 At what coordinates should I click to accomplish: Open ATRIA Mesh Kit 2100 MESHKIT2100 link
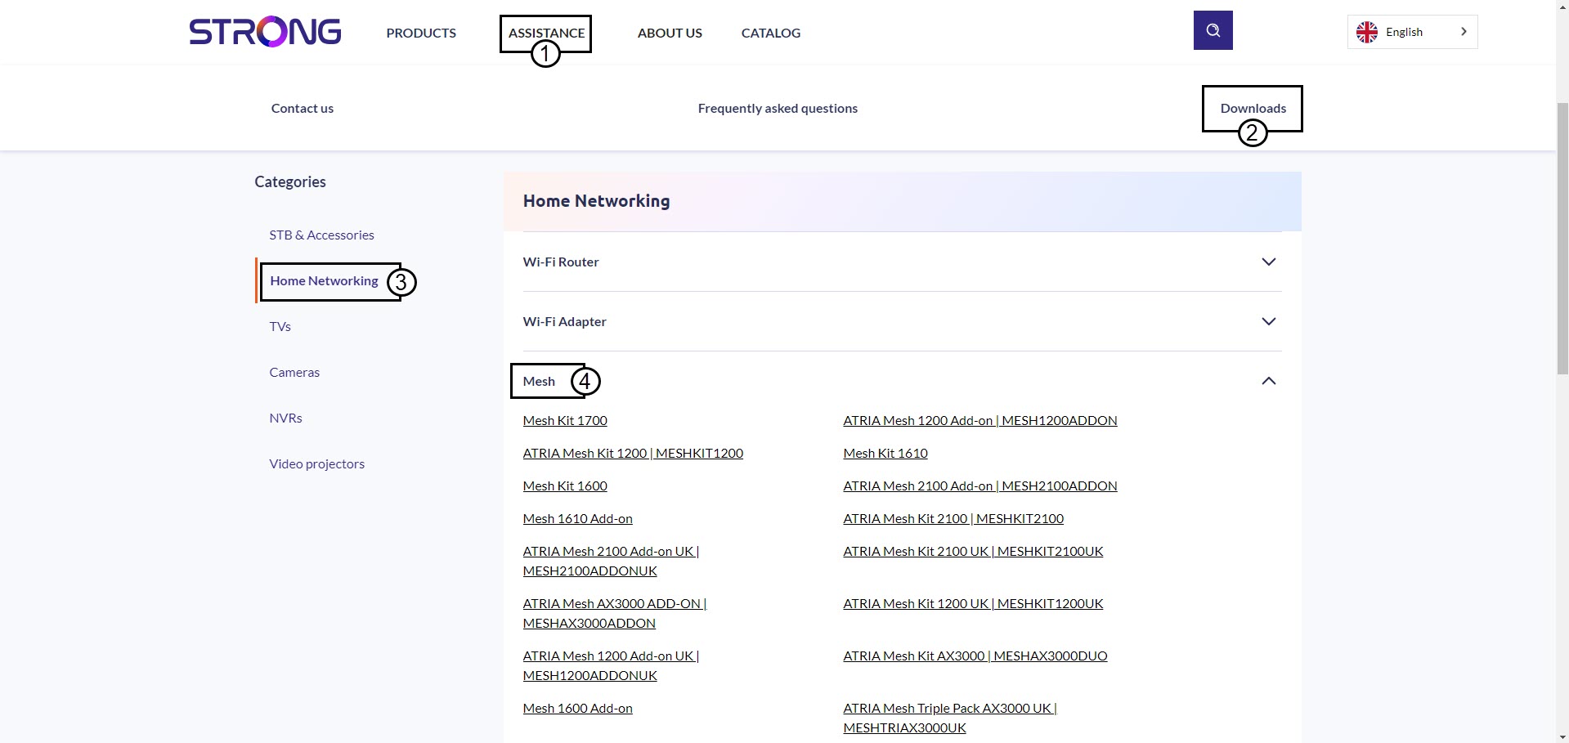pos(953,518)
